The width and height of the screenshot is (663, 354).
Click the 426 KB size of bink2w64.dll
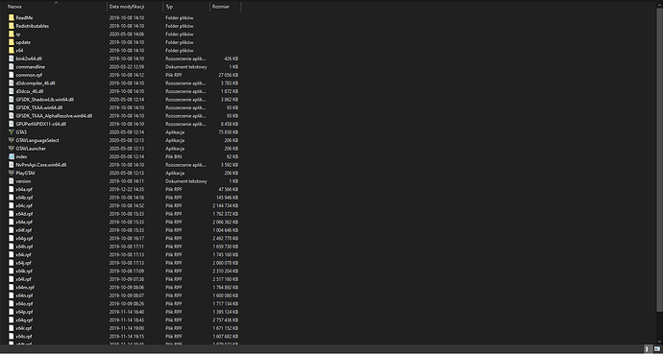pyautogui.click(x=232, y=59)
